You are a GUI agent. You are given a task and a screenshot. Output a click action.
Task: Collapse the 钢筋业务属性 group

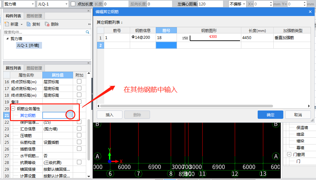click(x=13, y=109)
